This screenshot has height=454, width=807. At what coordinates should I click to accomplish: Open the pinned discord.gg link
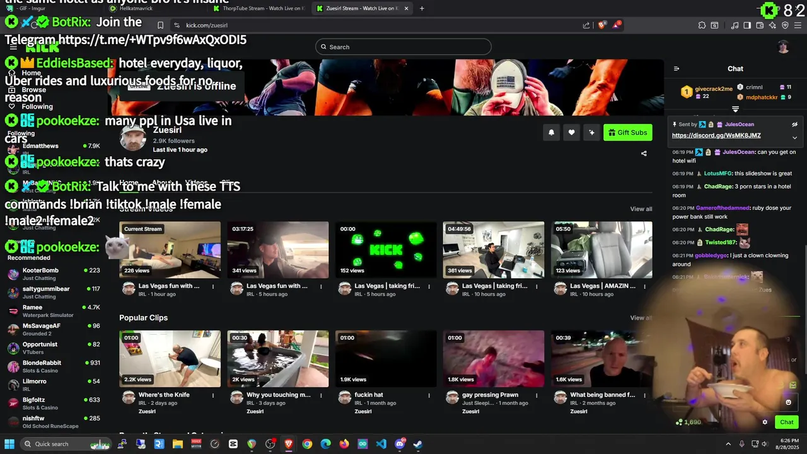pos(716,136)
